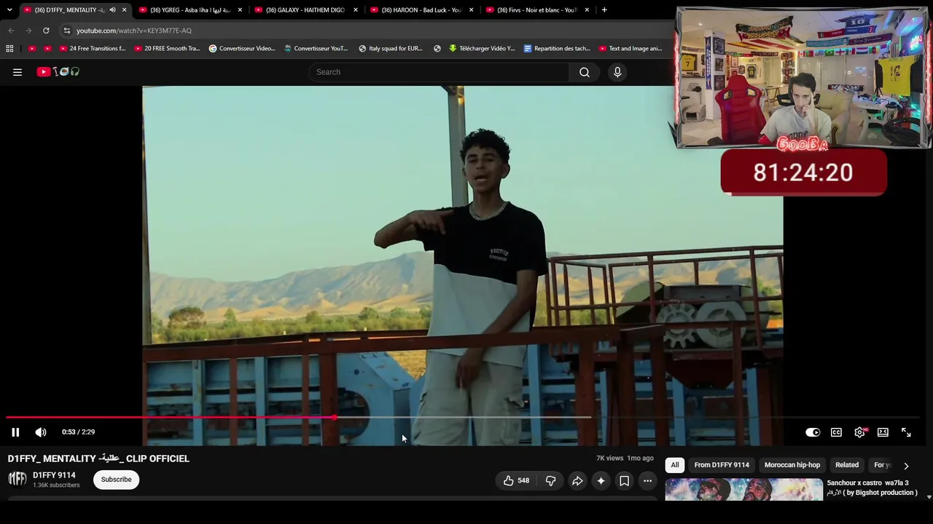The height and width of the screenshot is (524, 933).
Task: Open the 20 FREE Smooth Tra... bookmark
Action: click(x=167, y=49)
